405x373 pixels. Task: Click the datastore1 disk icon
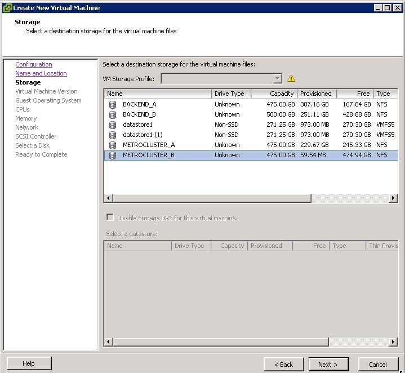click(x=112, y=125)
